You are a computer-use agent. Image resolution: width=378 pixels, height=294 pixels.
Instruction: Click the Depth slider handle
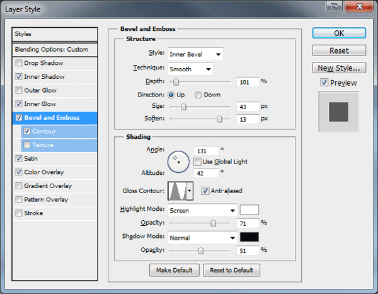point(176,82)
